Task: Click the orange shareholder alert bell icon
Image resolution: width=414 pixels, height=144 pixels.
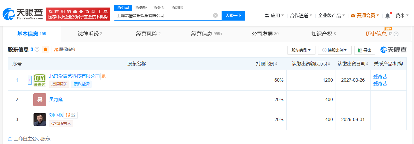Action: [x=45, y=50]
